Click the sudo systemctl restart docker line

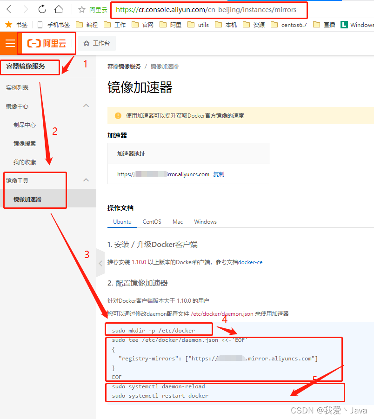[x=160, y=396]
